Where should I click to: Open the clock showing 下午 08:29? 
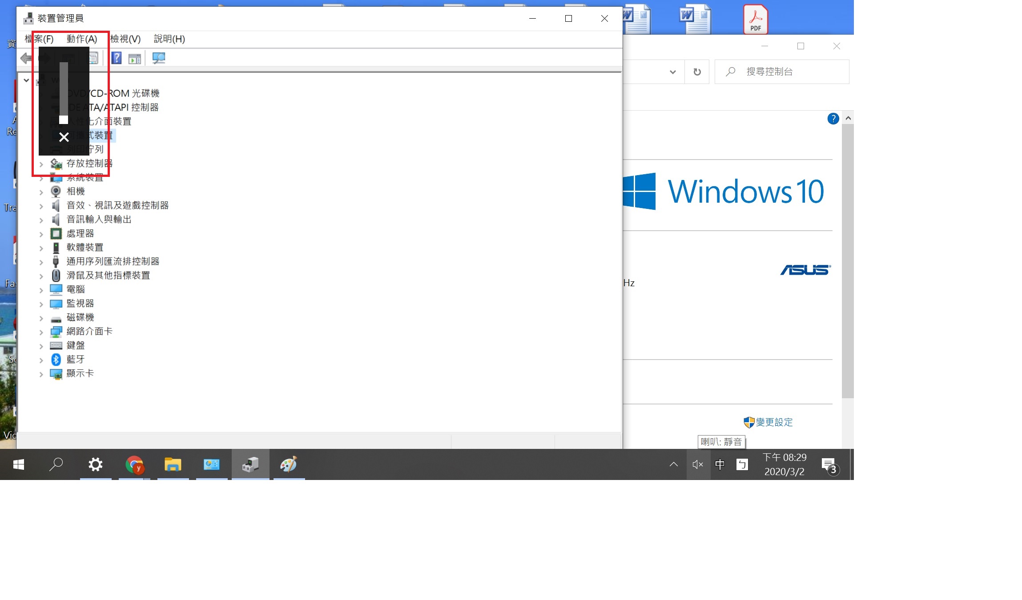point(785,465)
